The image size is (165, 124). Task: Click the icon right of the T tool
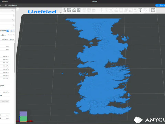coord(145,10)
